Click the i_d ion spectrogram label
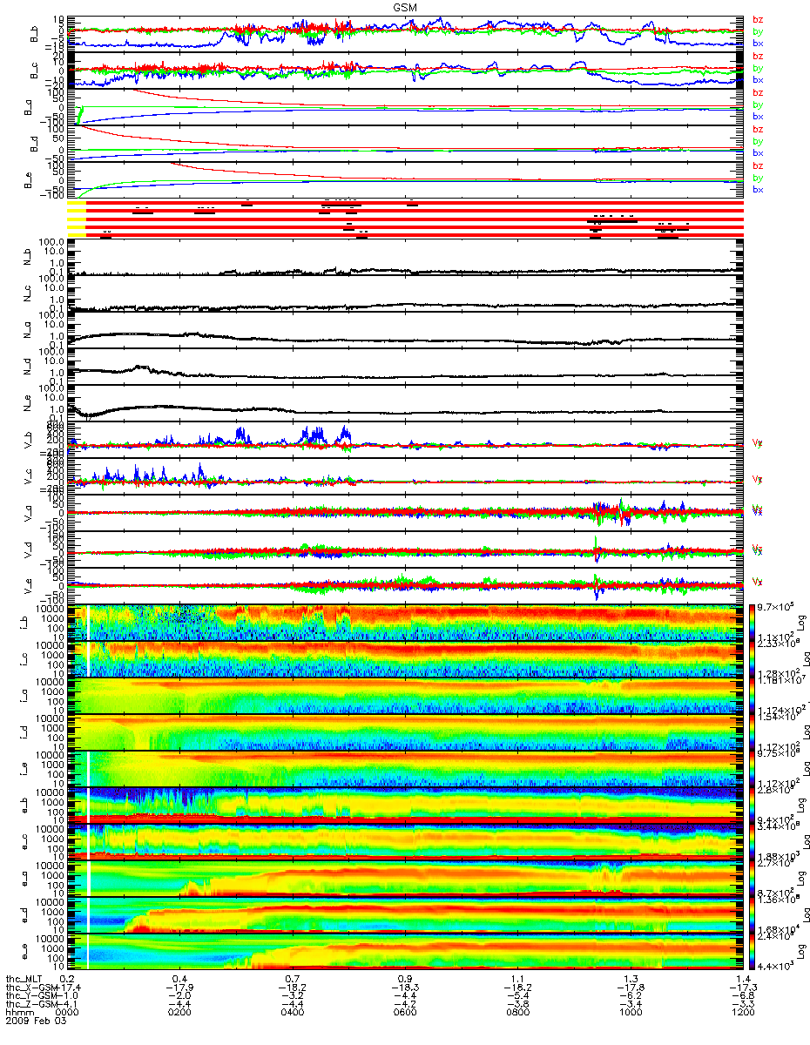 tap(23, 732)
